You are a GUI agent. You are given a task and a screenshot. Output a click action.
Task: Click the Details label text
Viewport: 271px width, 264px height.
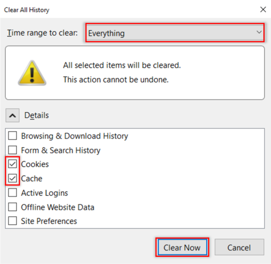(37, 115)
